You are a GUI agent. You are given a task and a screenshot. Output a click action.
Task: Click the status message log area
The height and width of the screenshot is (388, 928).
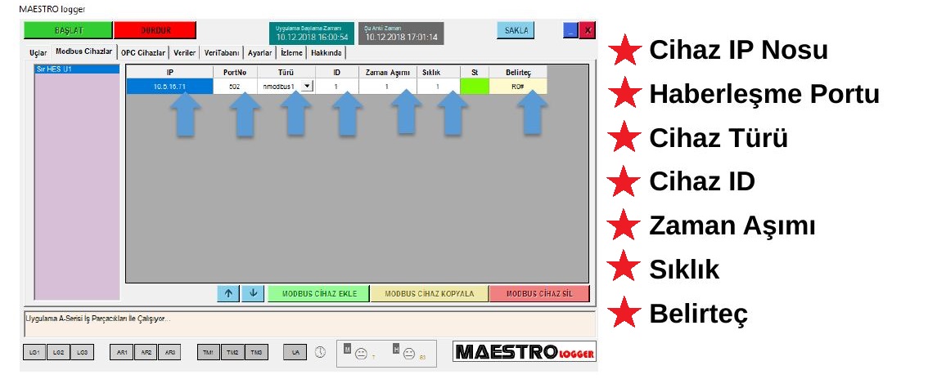coord(309,323)
